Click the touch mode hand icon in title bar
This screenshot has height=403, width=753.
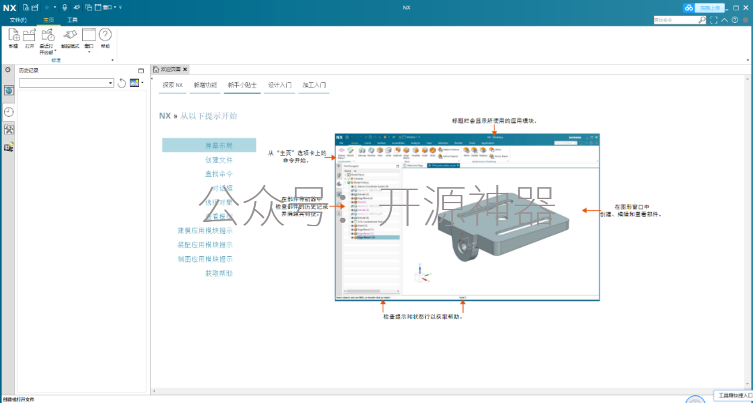click(77, 7)
